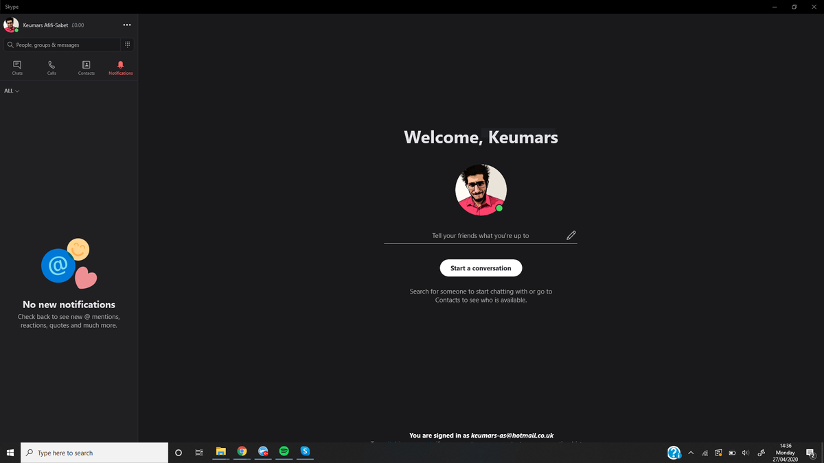The image size is (824, 463).
Task: Open the Calls tab
Action: 51,67
